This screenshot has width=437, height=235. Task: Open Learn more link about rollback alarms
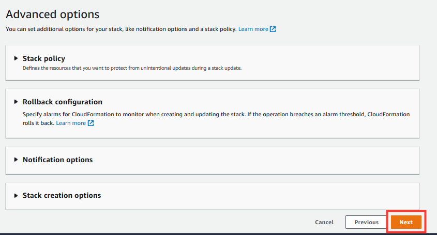71,123
